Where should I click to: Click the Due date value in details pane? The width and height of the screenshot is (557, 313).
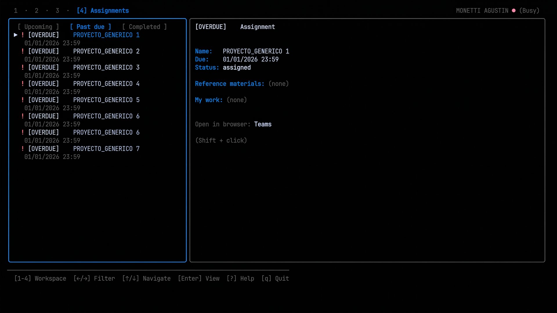(251, 59)
